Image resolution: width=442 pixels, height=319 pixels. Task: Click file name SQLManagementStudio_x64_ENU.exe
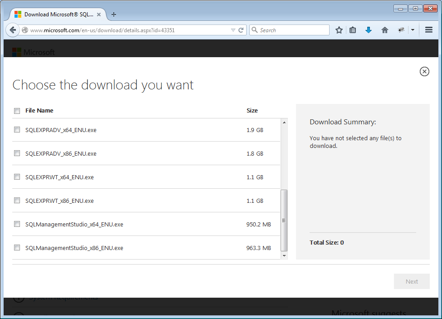click(x=74, y=225)
